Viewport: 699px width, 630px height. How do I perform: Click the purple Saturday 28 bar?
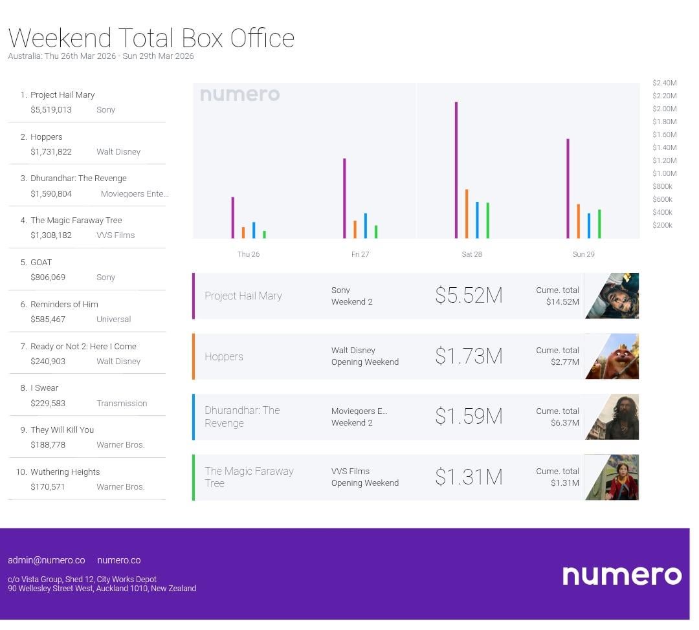click(x=456, y=169)
